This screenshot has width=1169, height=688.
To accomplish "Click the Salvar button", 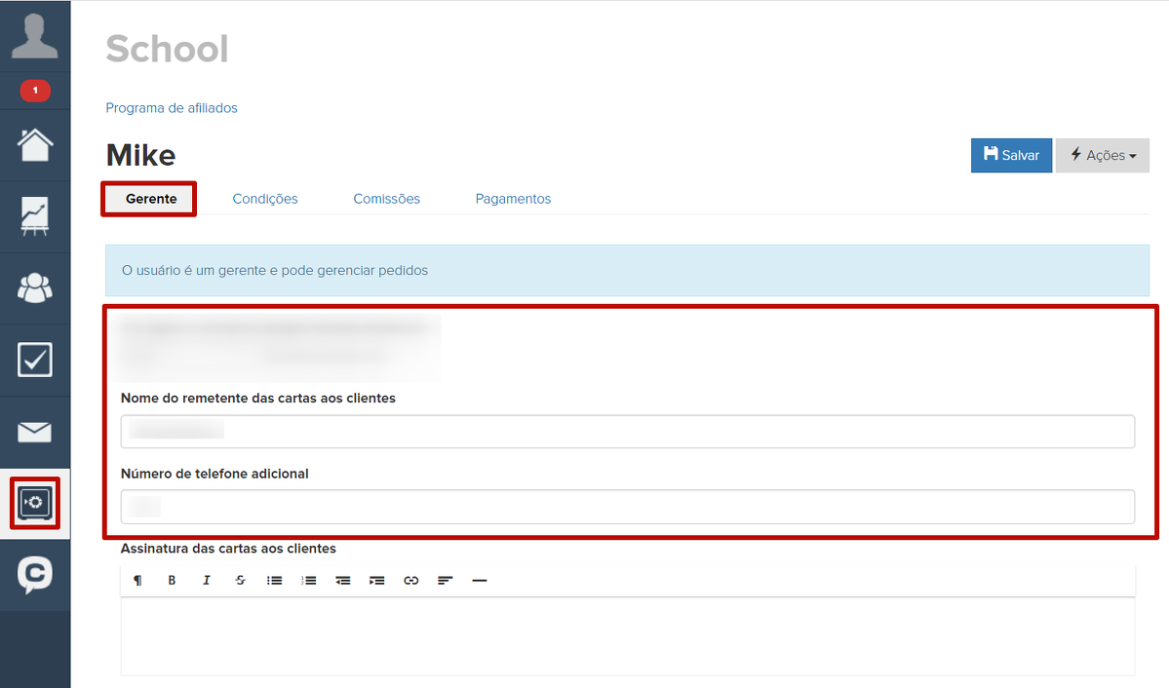I will [1011, 156].
